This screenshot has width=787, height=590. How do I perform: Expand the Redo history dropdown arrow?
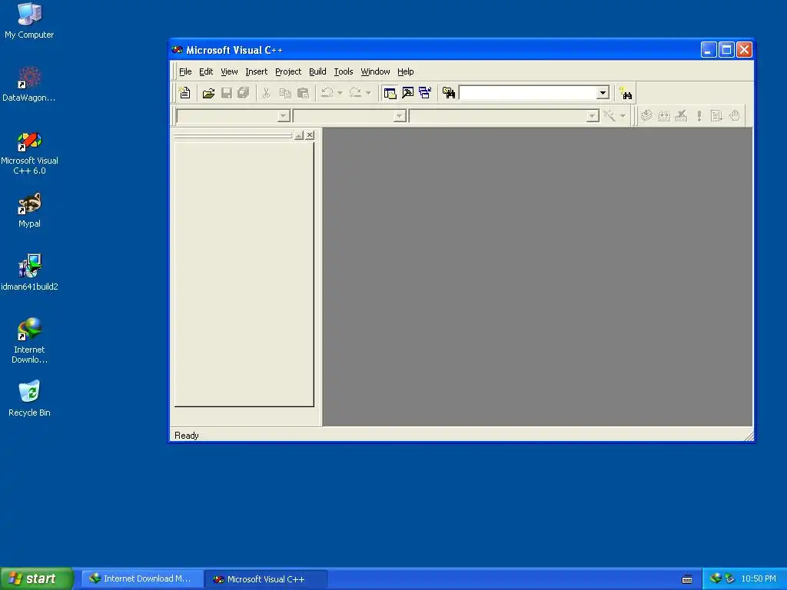click(368, 93)
